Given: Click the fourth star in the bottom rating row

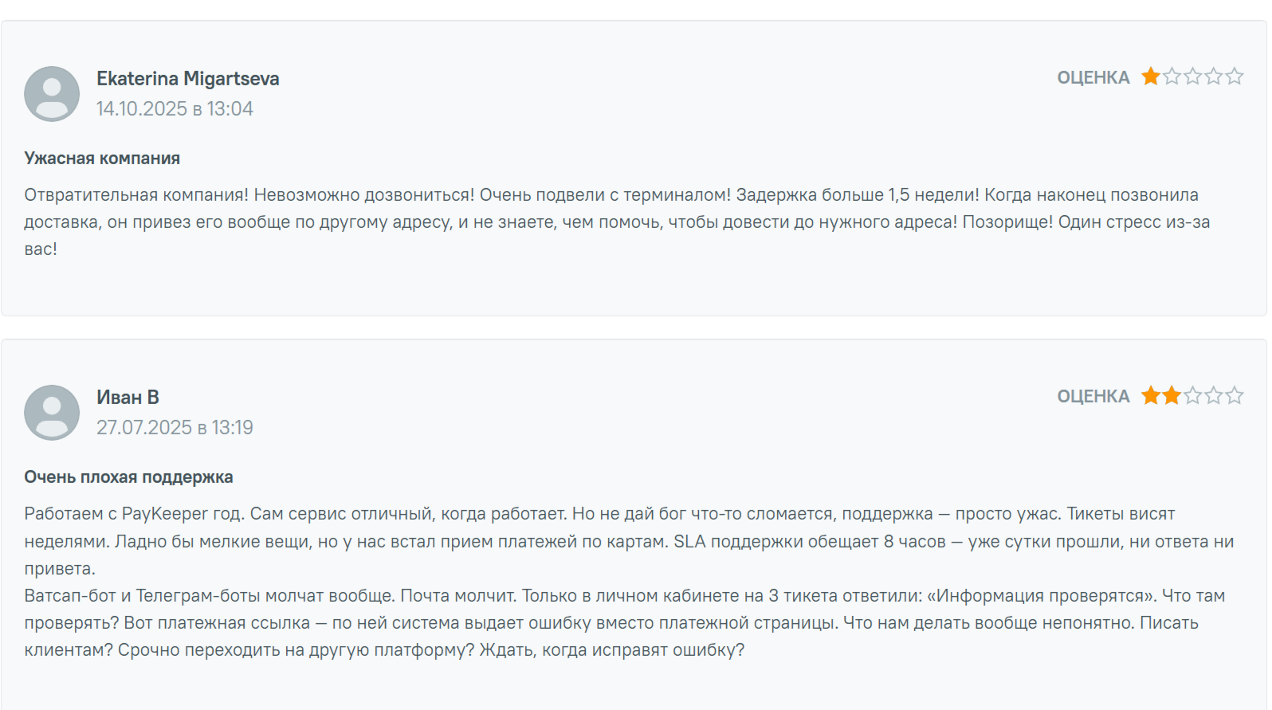Looking at the screenshot, I should [1213, 395].
